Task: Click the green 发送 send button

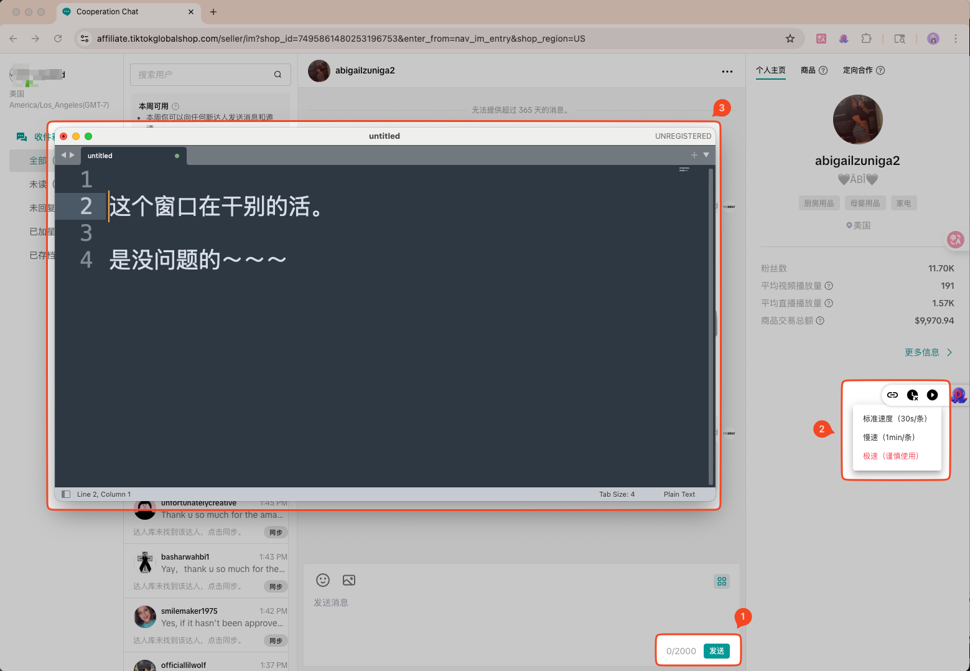Action: pos(717,651)
